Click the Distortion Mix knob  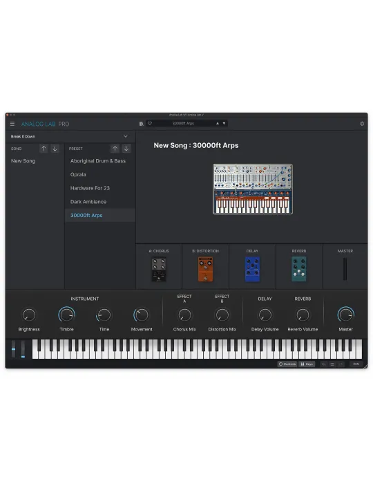point(222,315)
